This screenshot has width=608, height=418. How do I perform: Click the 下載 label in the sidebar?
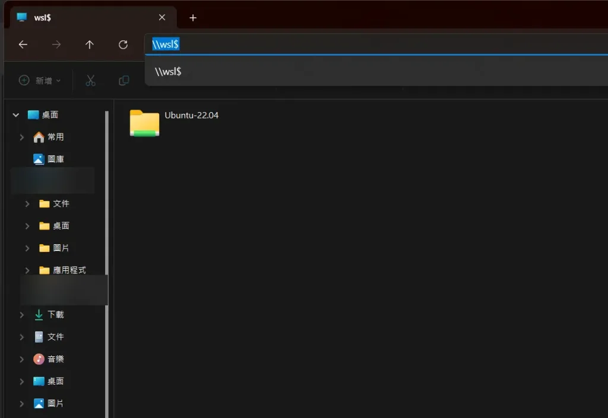pos(55,315)
